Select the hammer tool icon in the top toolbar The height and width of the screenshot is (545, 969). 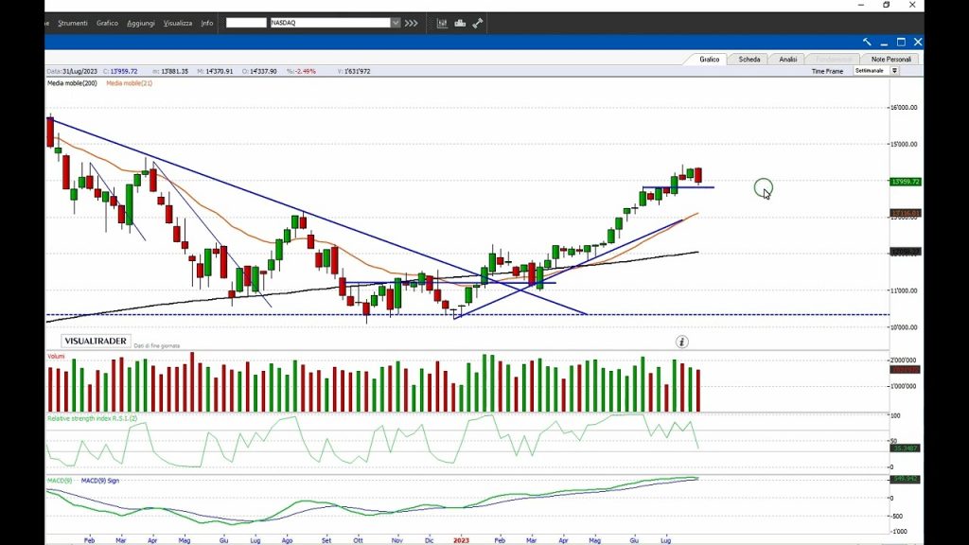click(x=478, y=23)
